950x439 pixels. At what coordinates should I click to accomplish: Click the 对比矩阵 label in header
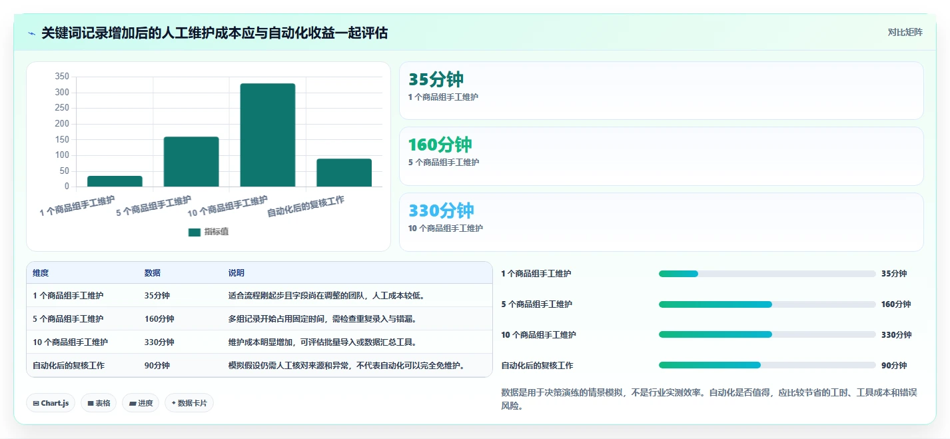coord(905,32)
